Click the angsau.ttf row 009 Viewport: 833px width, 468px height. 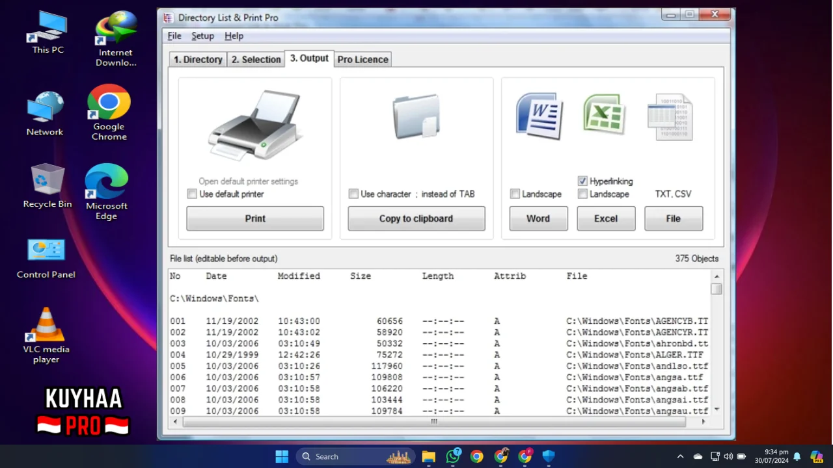coord(439,411)
